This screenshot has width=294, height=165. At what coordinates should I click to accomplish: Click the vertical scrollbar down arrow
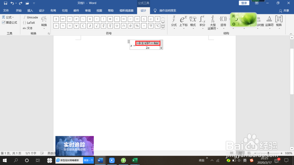(292, 149)
